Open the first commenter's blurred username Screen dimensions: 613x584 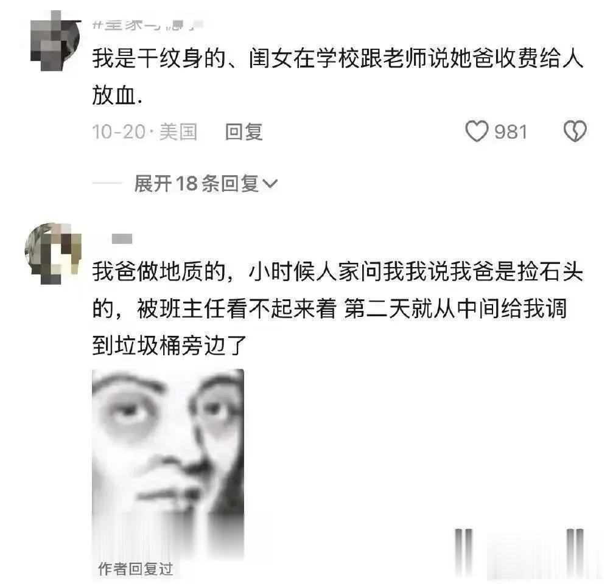tap(148, 24)
